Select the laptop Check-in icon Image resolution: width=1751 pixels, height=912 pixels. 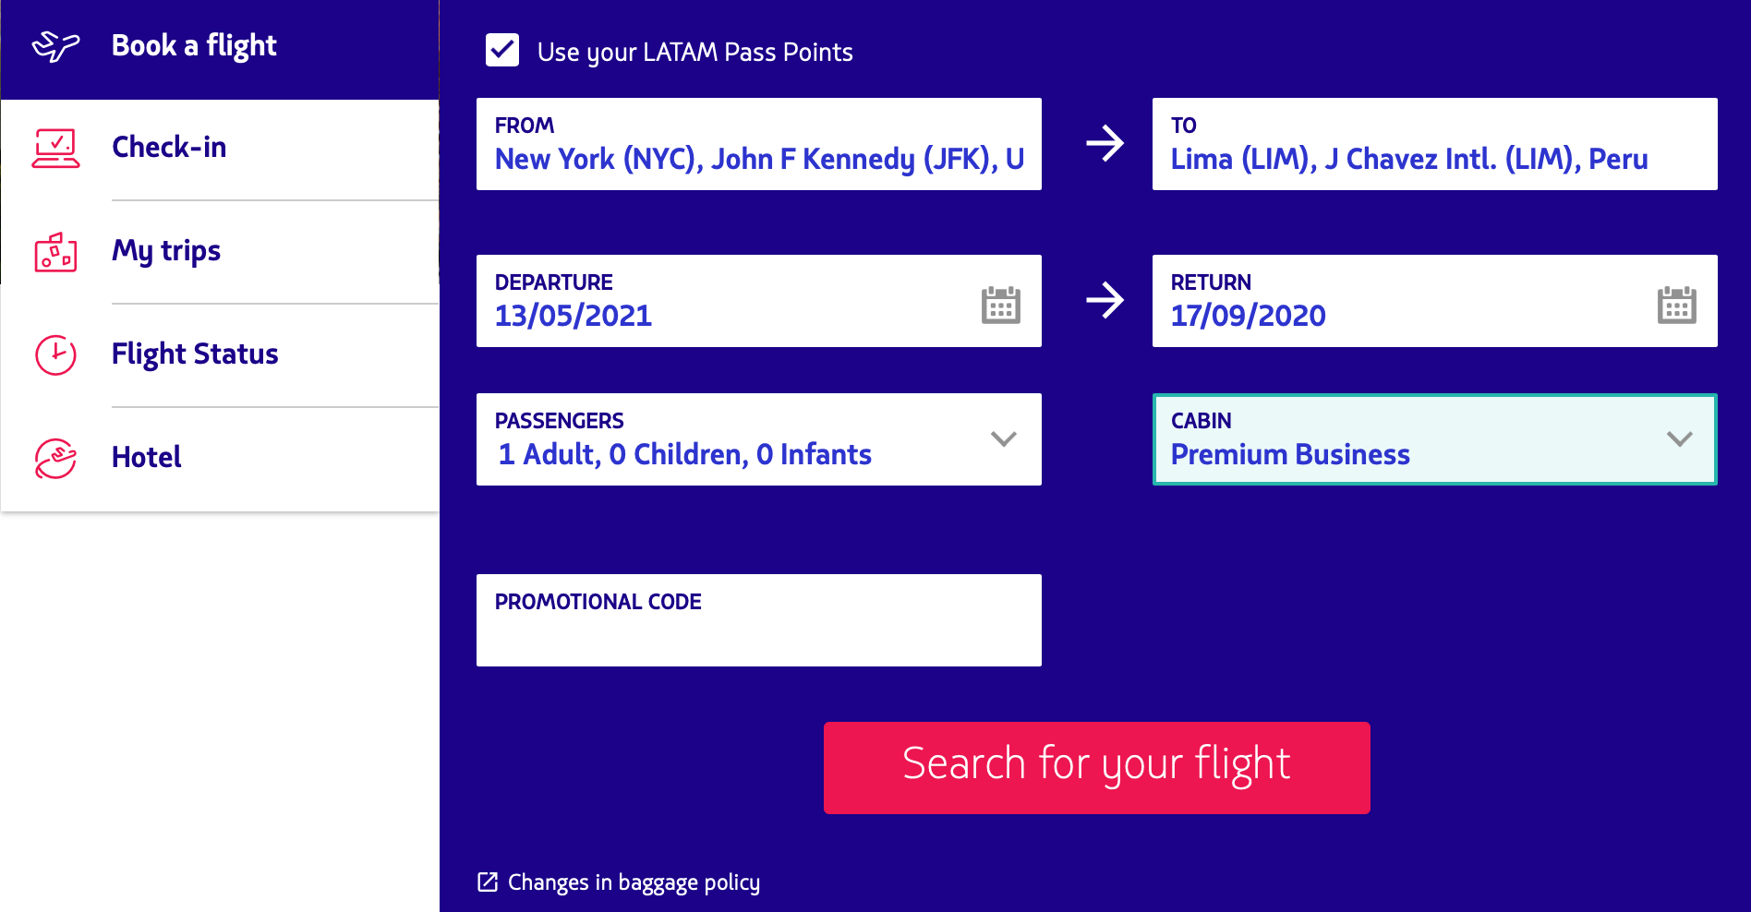coord(57,146)
